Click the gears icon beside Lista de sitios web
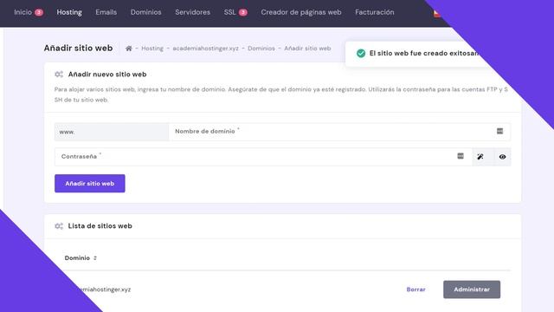The image size is (554, 312). [59, 226]
